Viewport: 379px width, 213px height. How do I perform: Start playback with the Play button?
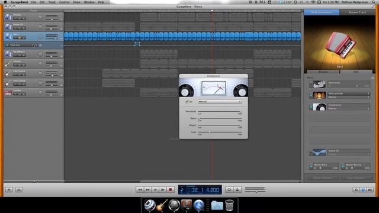(163, 190)
